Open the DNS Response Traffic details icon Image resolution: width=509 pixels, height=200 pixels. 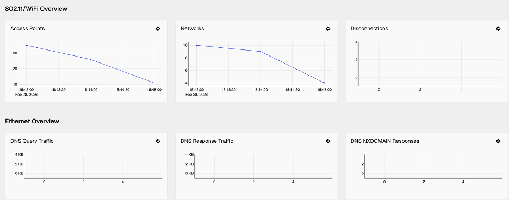(x=328, y=141)
